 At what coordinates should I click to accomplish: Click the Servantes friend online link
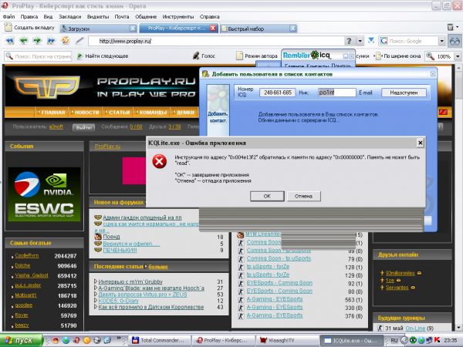[x=397, y=287]
